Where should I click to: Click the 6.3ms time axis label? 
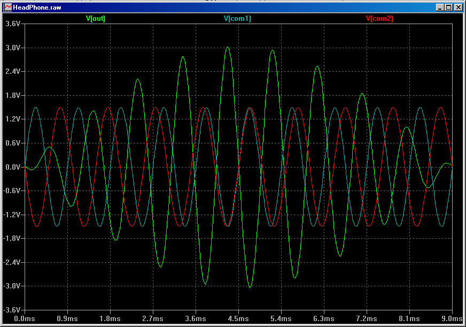tap(324, 318)
